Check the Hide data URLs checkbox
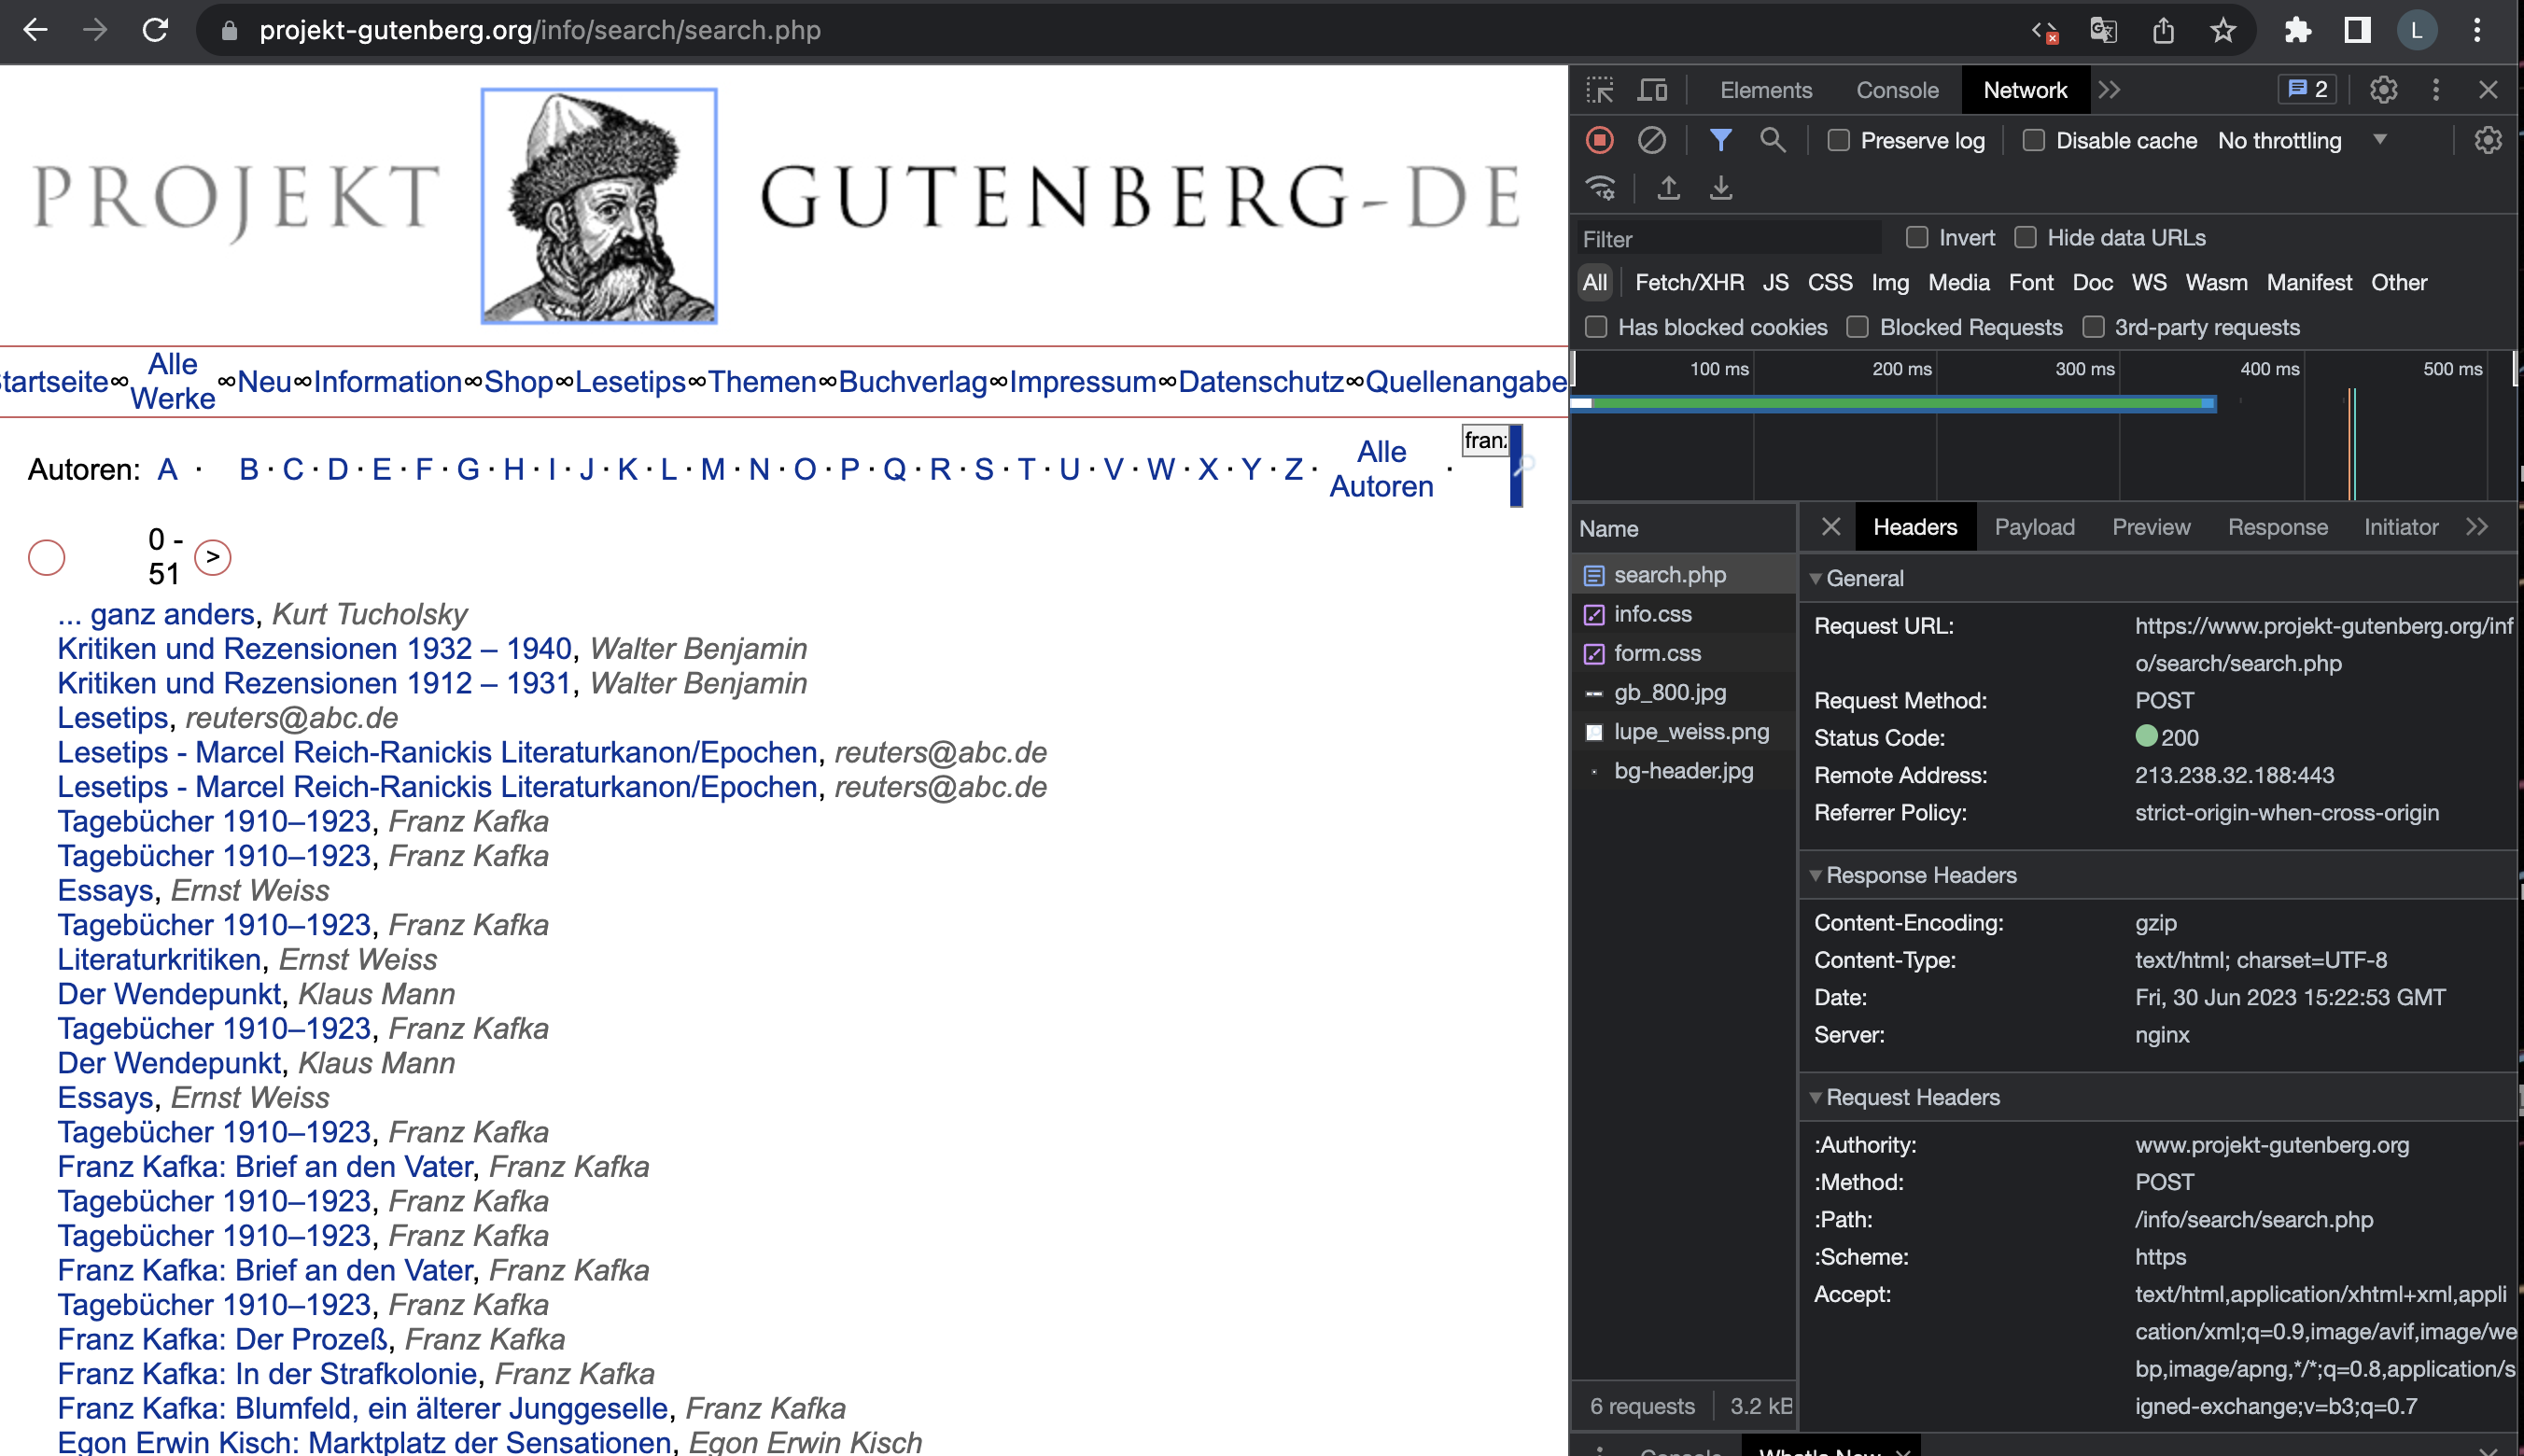This screenshot has height=1456, width=2524. point(2025,238)
